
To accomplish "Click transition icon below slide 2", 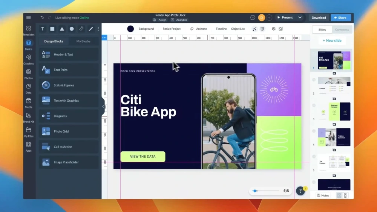I will 334,99.
